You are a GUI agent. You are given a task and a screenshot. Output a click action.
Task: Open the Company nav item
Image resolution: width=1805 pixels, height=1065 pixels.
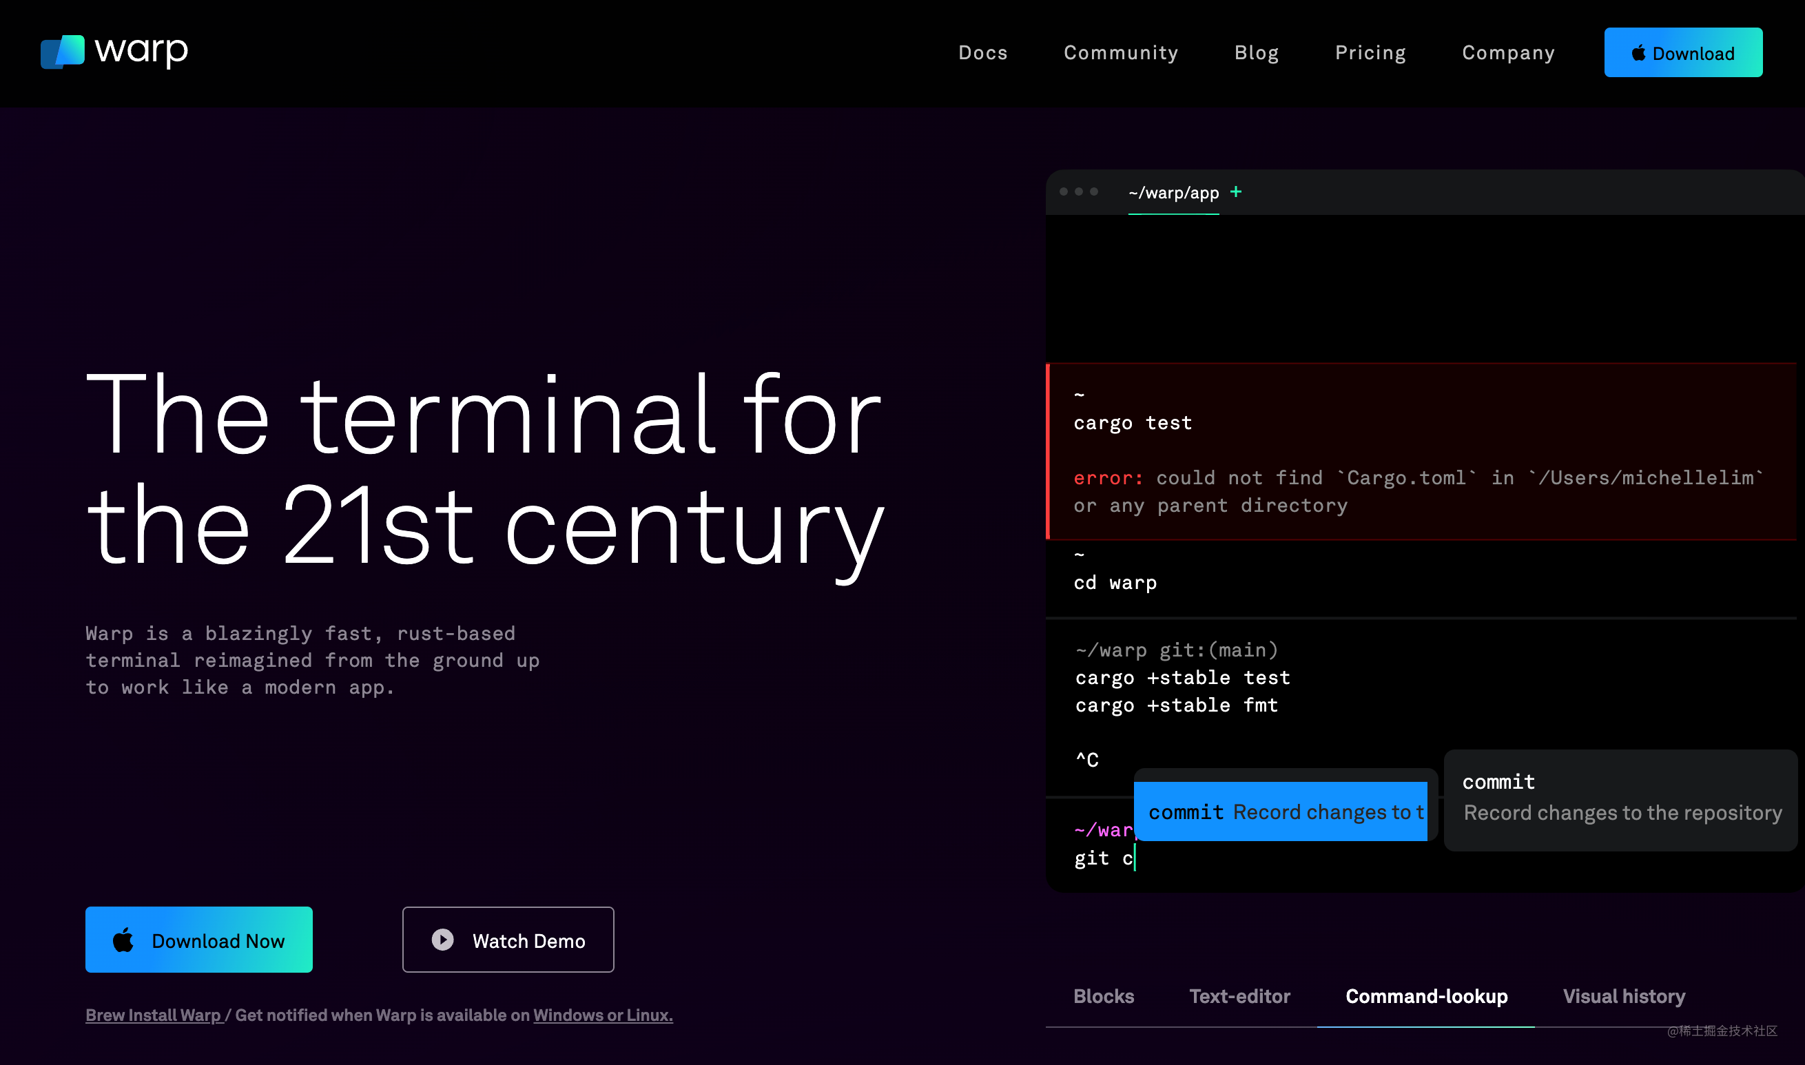[1508, 53]
